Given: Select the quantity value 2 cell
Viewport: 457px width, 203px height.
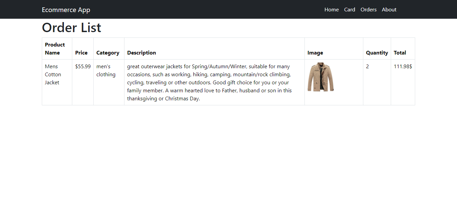Looking at the screenshot, I should pos(377,82).
